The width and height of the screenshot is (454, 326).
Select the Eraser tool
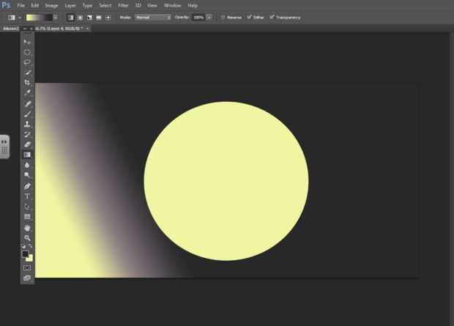point(27,144)
